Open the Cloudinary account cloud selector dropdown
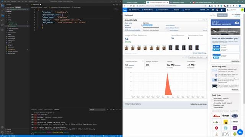This screenshot has width=245, height=137. point(235,10)
